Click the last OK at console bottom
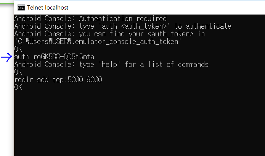The image size is (265, 156). (18, 87)
